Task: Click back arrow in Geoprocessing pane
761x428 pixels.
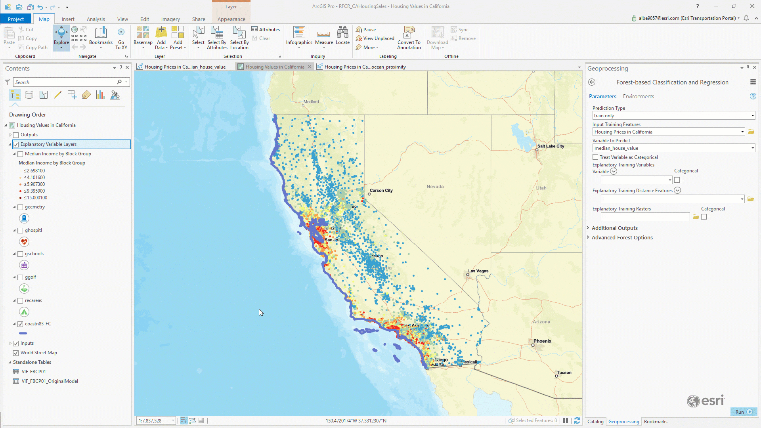Action: 592,82
